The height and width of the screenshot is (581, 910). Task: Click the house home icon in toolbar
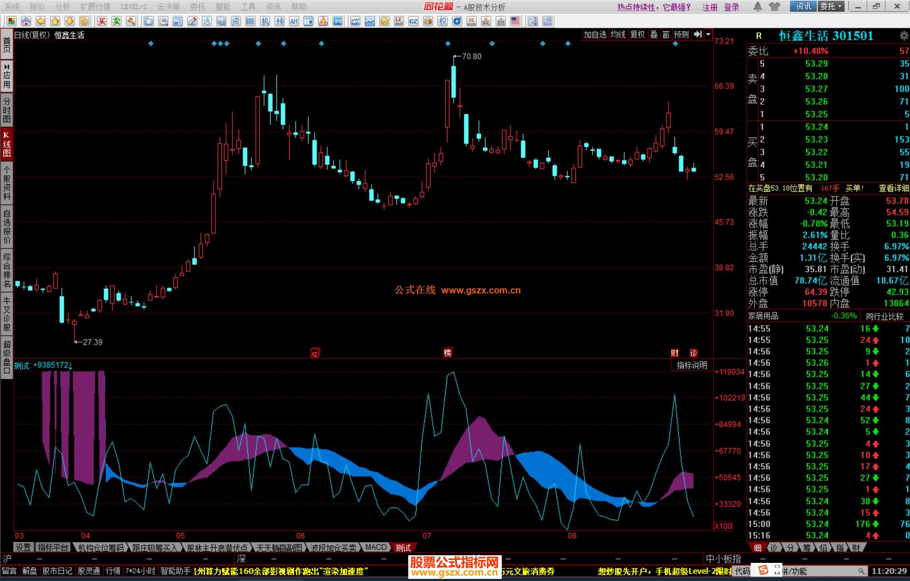pos(26,21)
